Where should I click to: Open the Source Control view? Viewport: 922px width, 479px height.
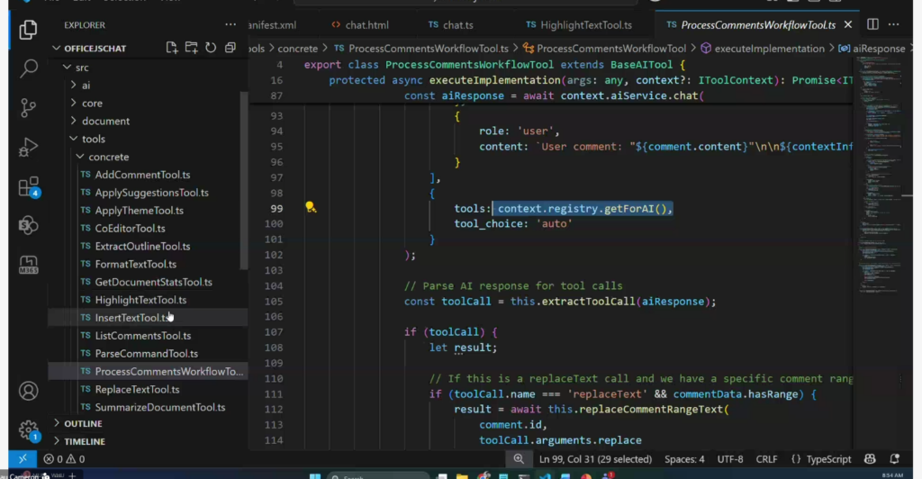(x=28, y=108)
